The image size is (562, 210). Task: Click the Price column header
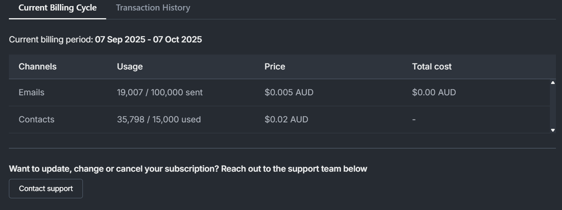[x=275, y=67]
